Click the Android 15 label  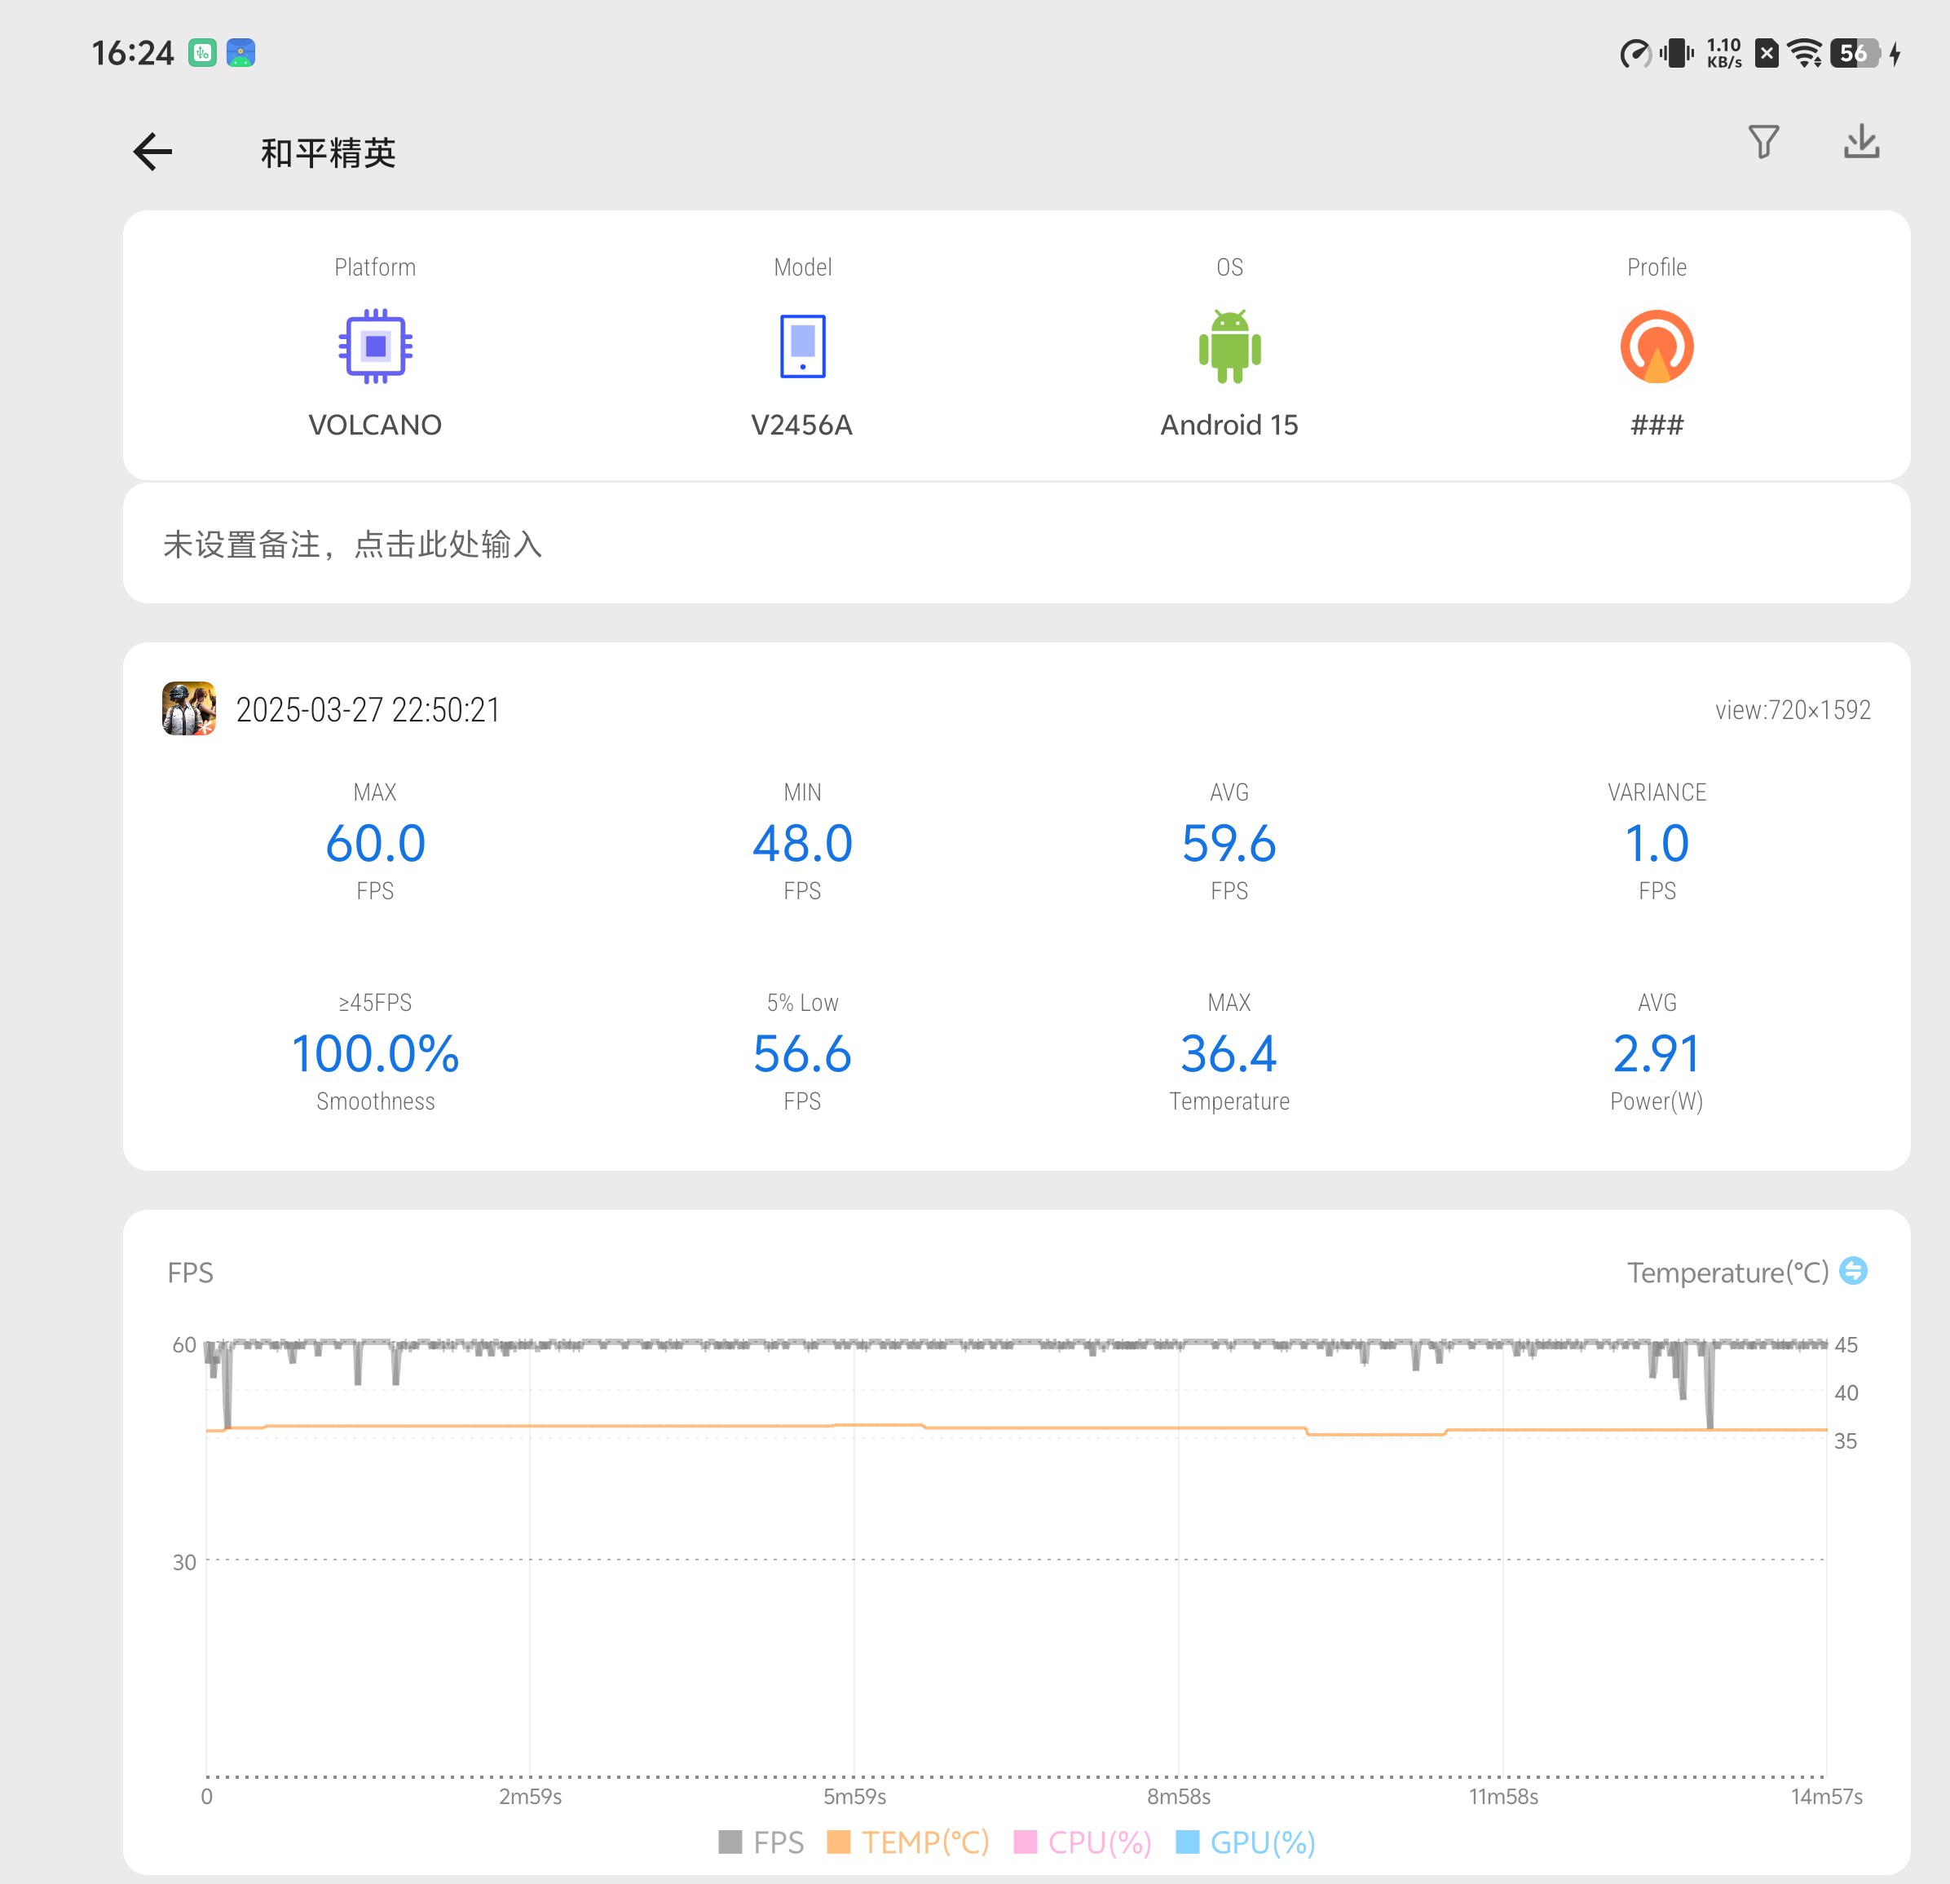[1229, 425]
